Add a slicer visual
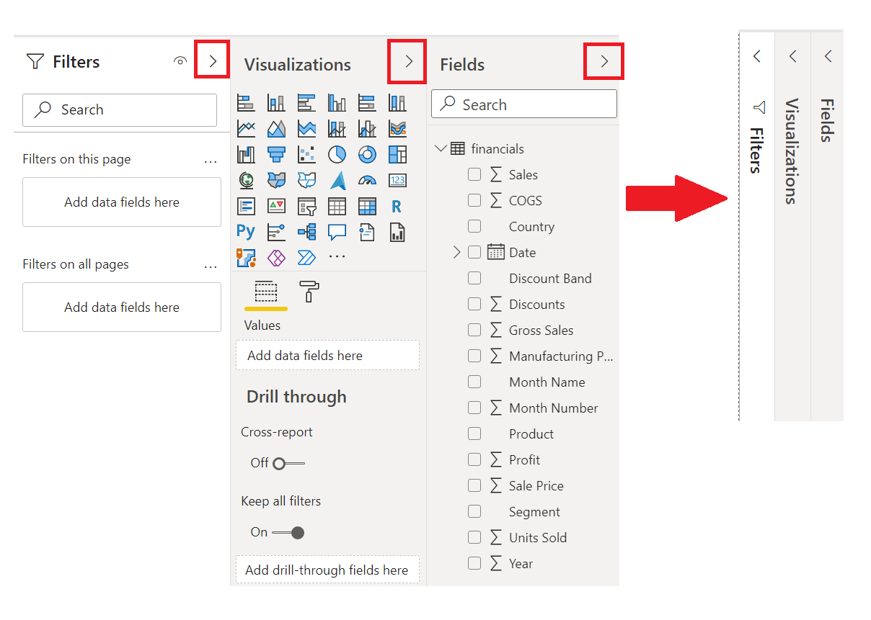 pyautogui.click(x=306, y=207)
